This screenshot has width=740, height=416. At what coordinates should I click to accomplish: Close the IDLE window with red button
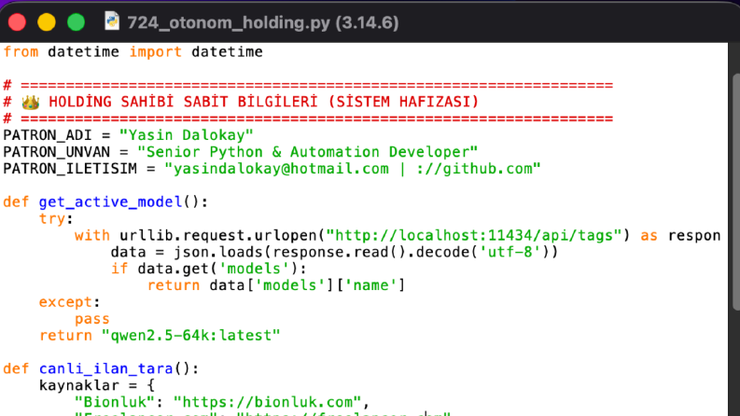[17, 22]
